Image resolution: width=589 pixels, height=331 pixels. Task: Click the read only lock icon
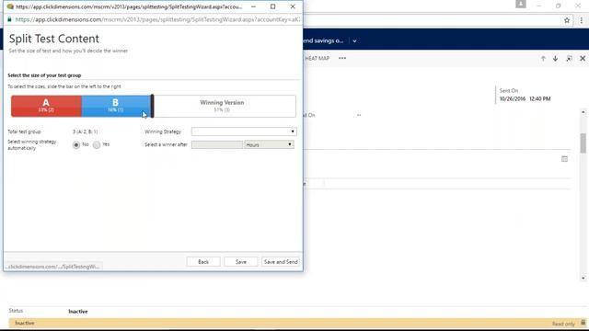(583, 323)
